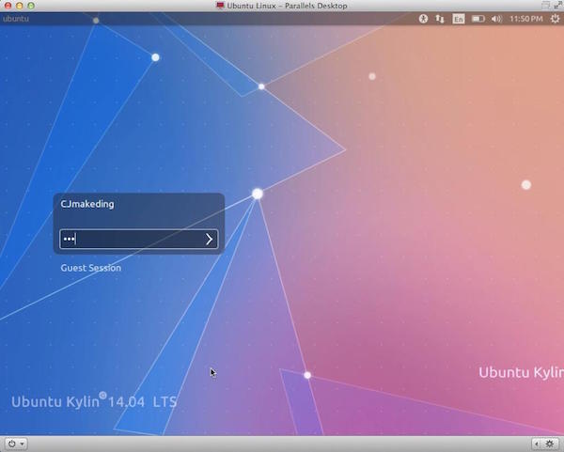Open the 11:50 PM clock indicator
This screenshot has height=452, width=564.
tap(525, 19)
